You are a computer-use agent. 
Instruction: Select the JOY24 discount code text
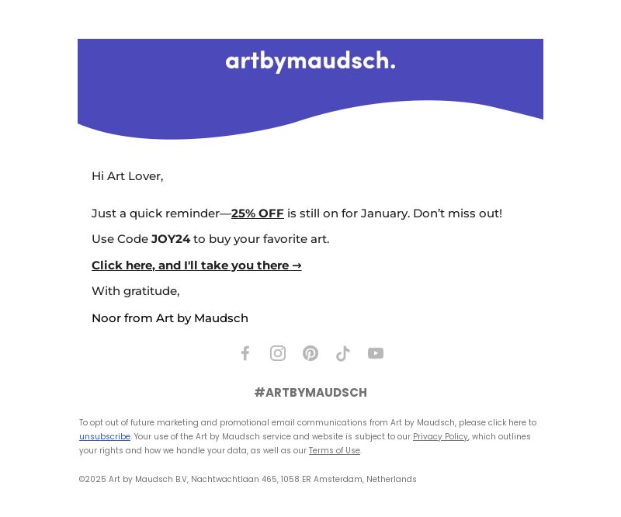pos(171,239)
